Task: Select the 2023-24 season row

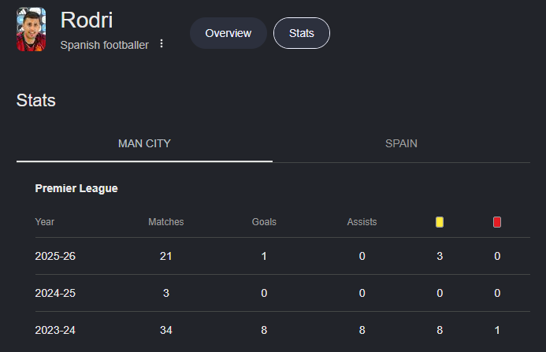Action: point(282,330)
